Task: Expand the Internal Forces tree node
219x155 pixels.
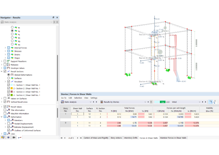Action: [x=5, y=48]
